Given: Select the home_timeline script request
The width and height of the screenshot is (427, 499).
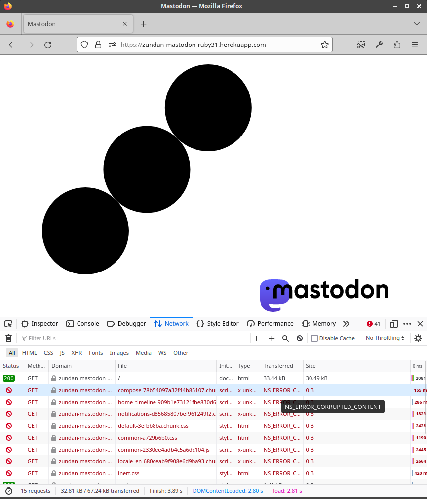Looking at the screenshot, I should 212,402.
